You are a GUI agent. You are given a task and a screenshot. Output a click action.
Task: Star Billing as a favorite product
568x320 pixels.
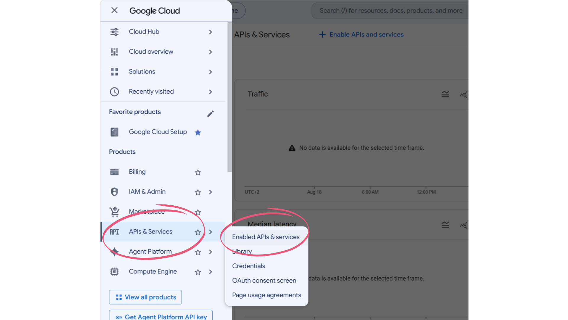(198, 172)
